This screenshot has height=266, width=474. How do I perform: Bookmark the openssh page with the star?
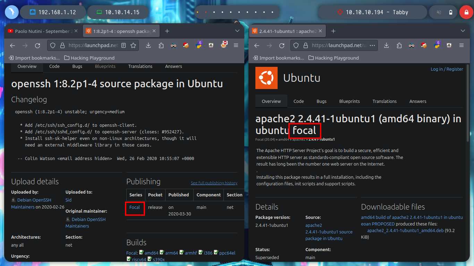coord(133,45)
